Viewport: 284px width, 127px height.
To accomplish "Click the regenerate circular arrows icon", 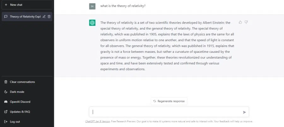I will coord(155,101).
